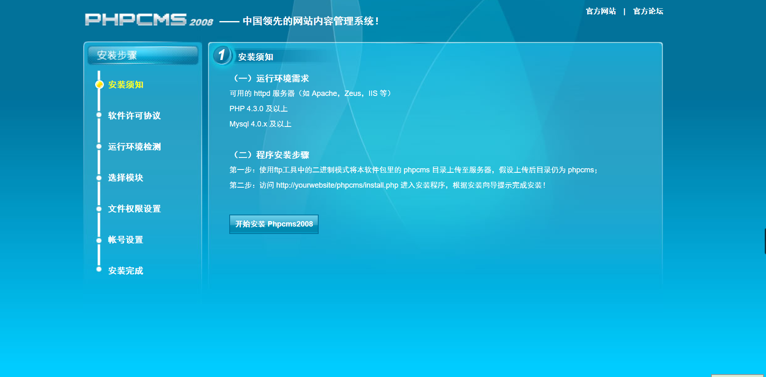Click the dot beside 软件许可协议
766x377 pixels.
click(98, 115)
